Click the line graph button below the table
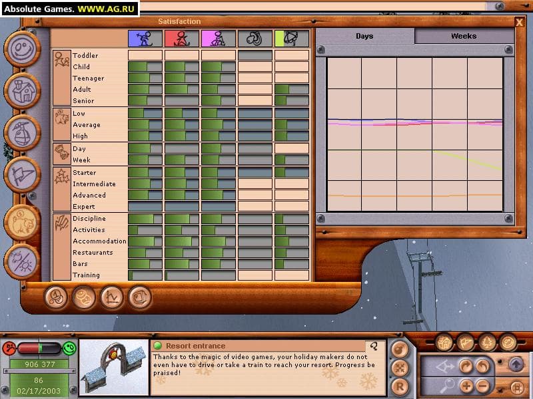Viewport: 533px width, 399px height. tap(112, 297)
